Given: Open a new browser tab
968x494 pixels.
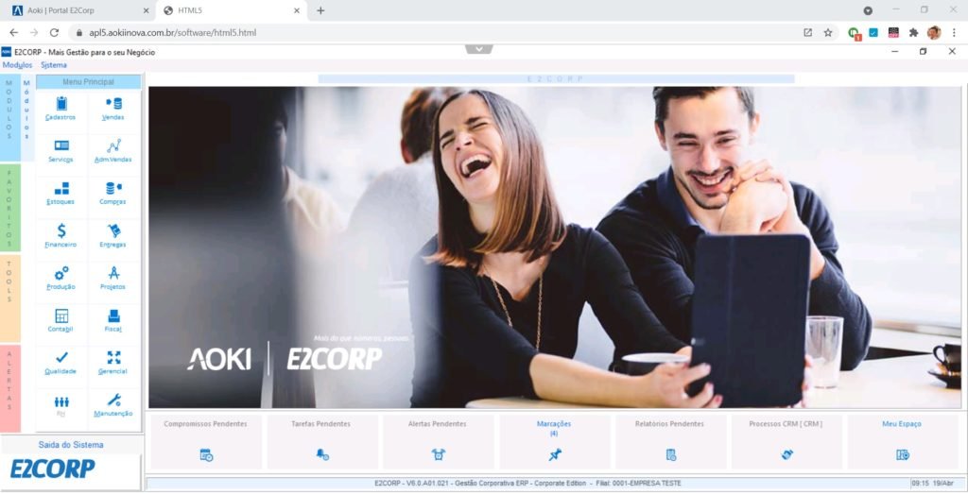Looking at the screenshot, I should click(320, 10).
